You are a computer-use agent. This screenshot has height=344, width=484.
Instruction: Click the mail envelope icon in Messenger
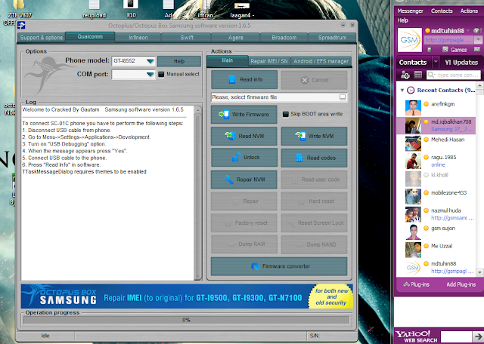[x=477, y=49]
